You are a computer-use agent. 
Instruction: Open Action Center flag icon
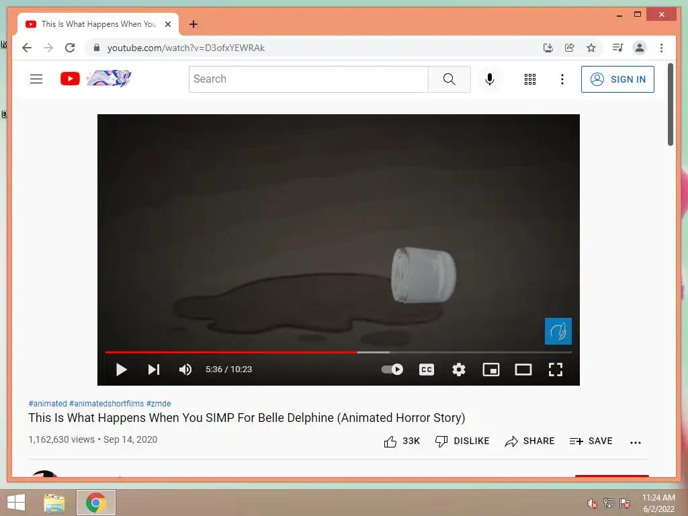coord(625,503)
